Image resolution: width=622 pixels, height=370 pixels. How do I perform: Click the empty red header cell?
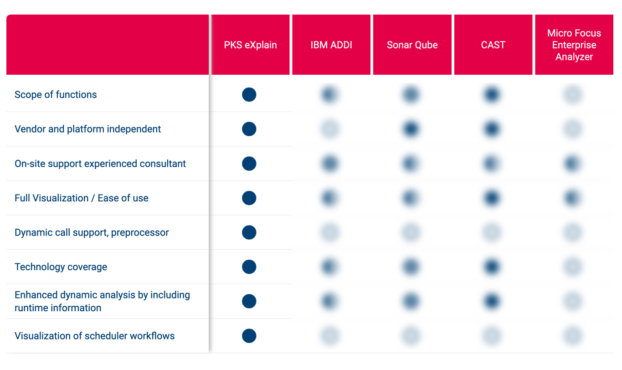[108, 45]
